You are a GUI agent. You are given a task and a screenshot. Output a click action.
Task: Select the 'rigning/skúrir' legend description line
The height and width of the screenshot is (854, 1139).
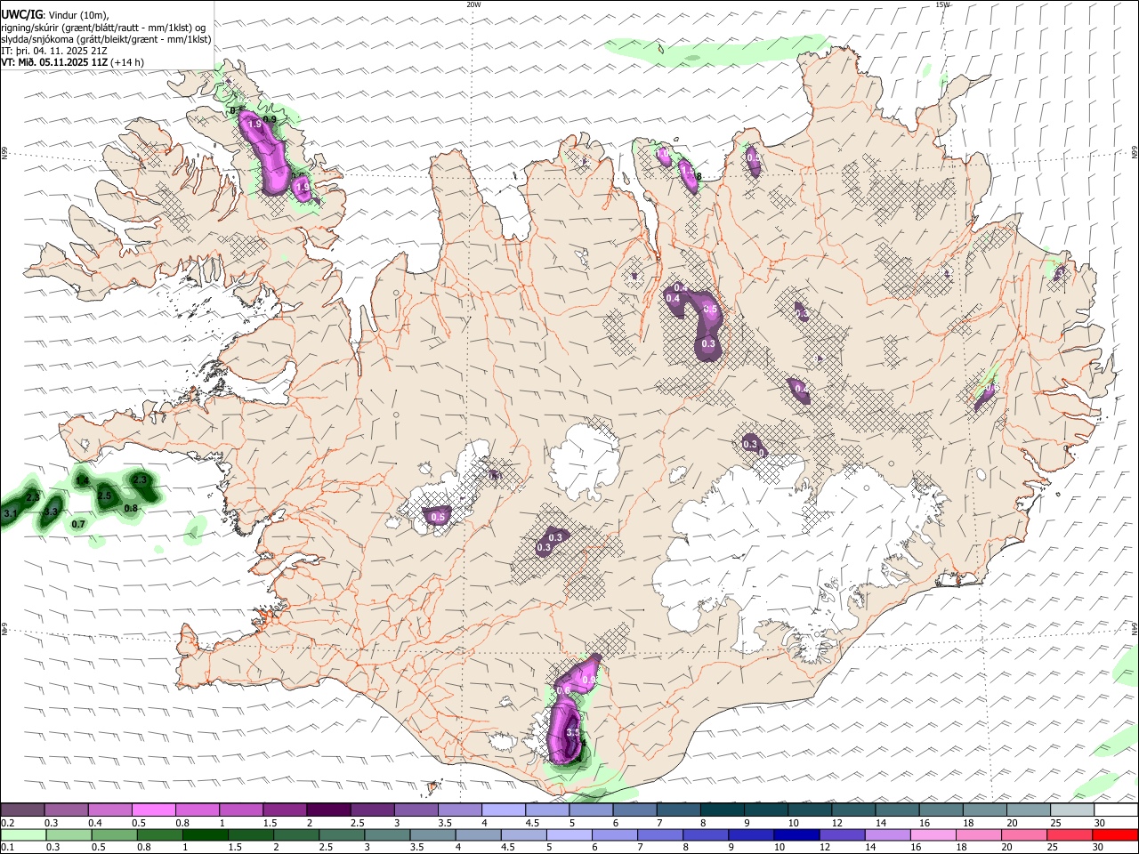[103, 27]
